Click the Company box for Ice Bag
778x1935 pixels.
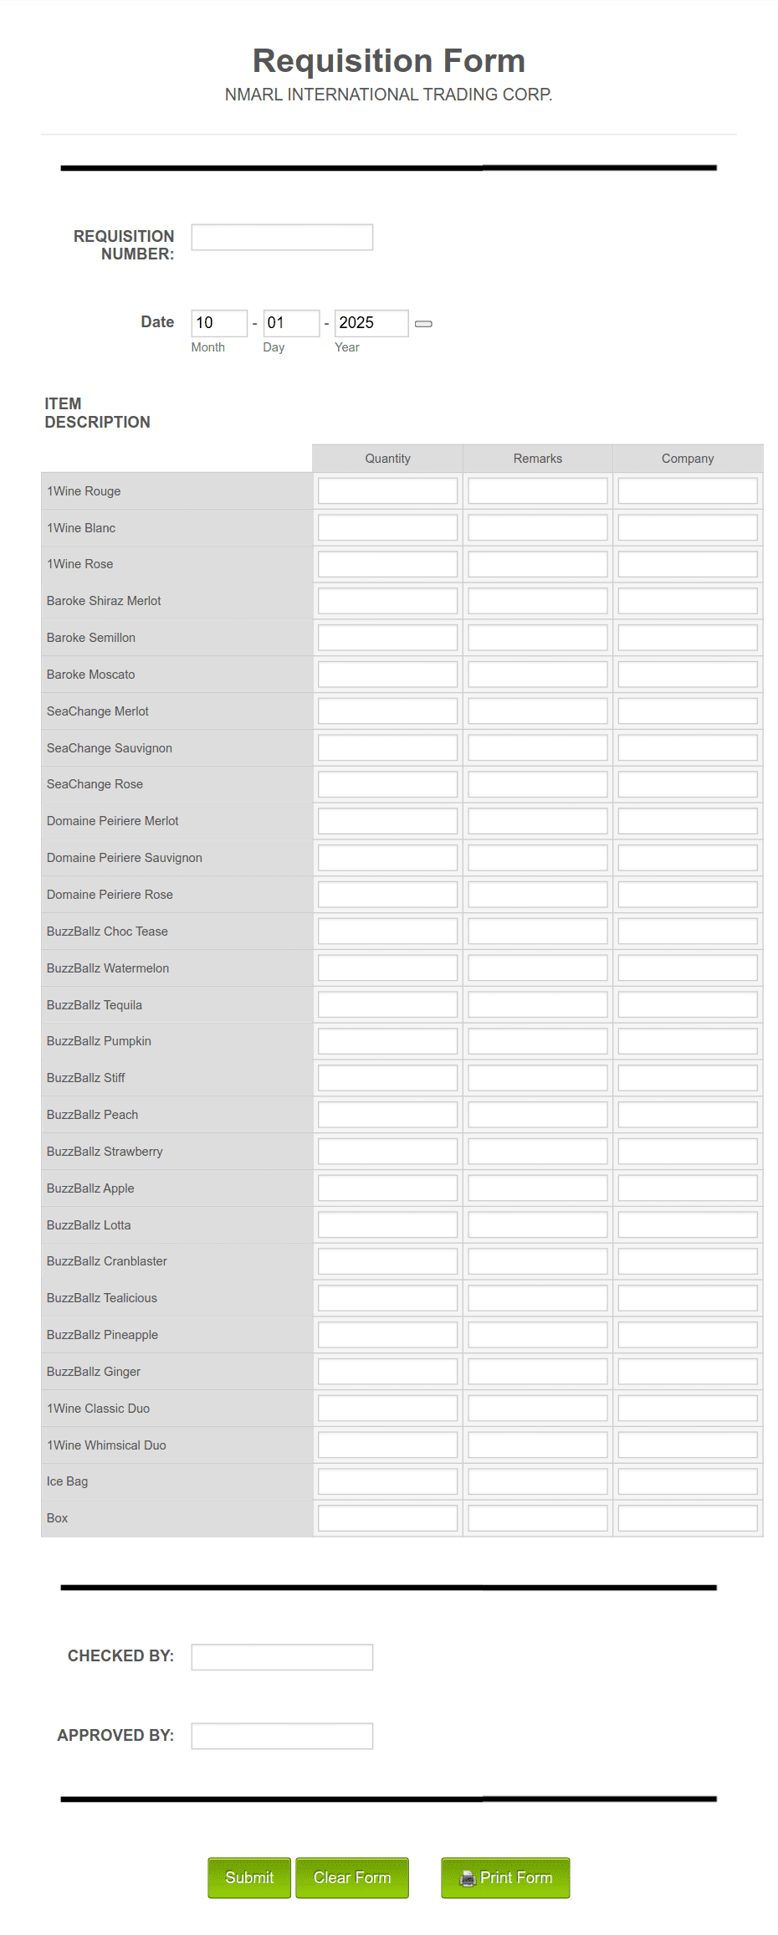pyautogui.click(x=687, y=1481)
